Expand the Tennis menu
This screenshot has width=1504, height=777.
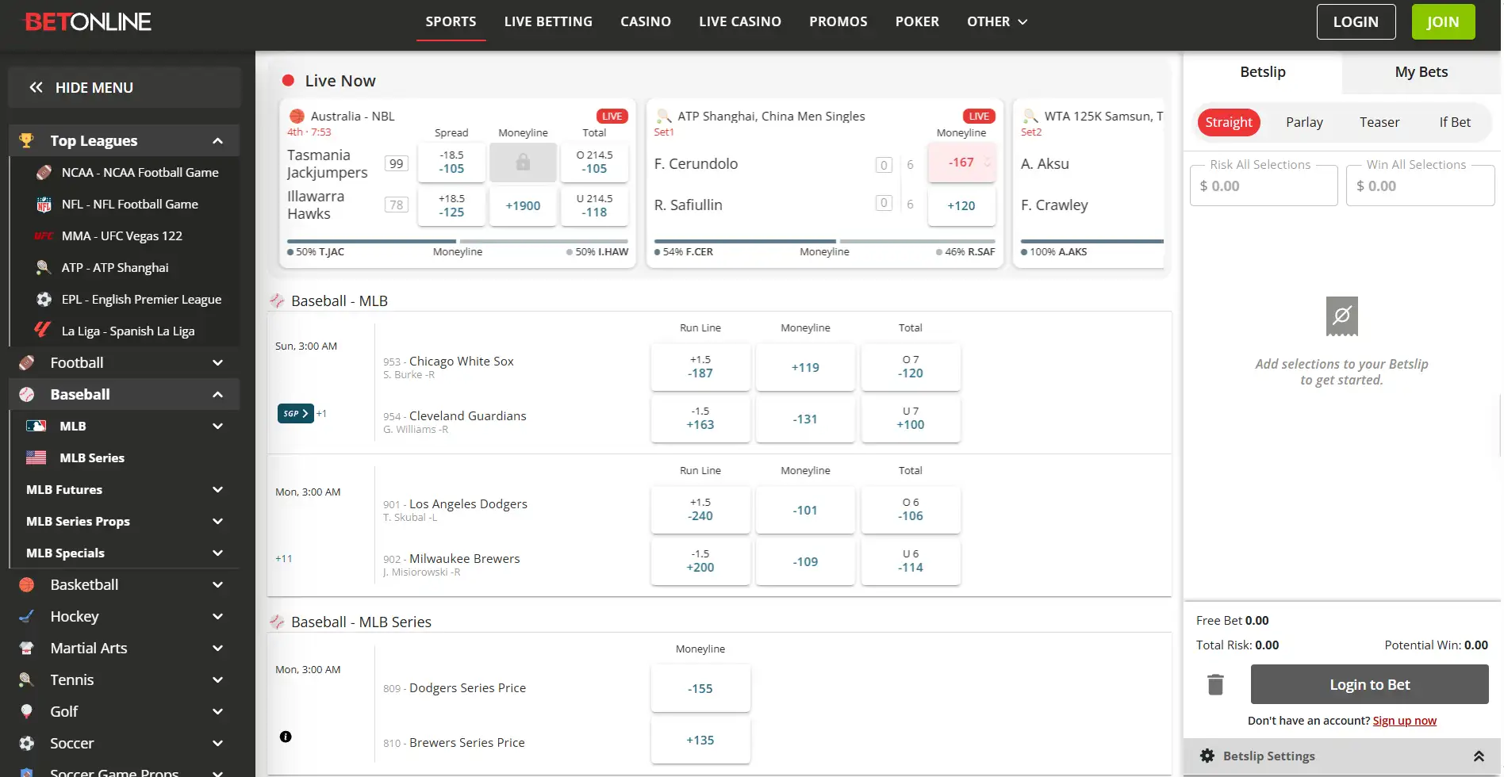pyautogui.click(x=217, y=679)
